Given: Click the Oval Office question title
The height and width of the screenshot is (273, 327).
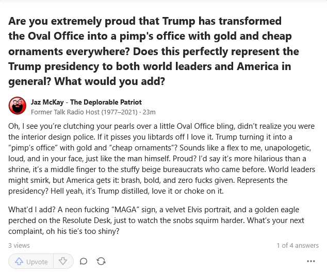Looking at the screenshot, I should coord(154,51).
